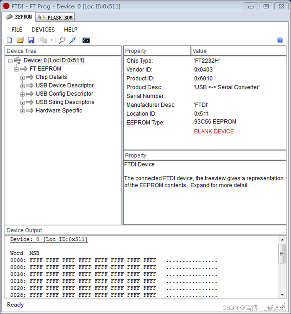Open the DEVICES menu
The image size is (291, 314).
coord(43,29)
